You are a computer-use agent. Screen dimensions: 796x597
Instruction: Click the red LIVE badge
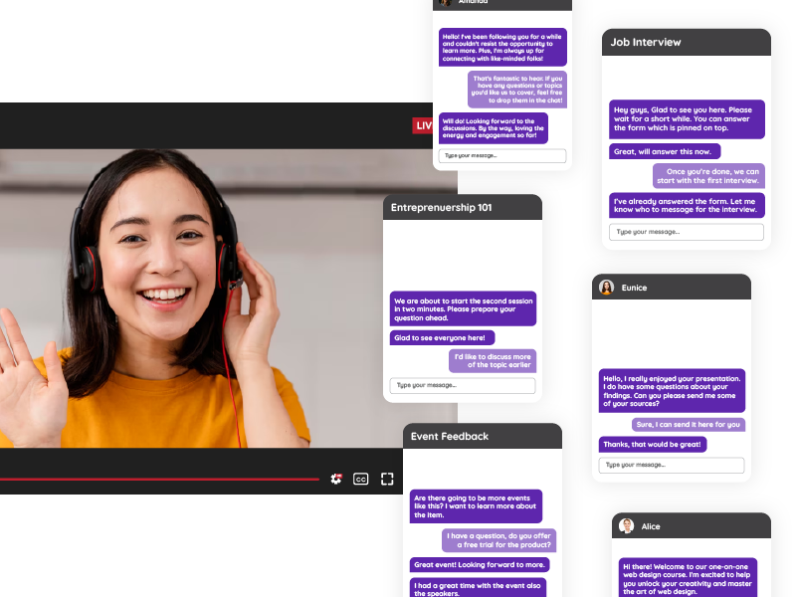pos(423,125)
